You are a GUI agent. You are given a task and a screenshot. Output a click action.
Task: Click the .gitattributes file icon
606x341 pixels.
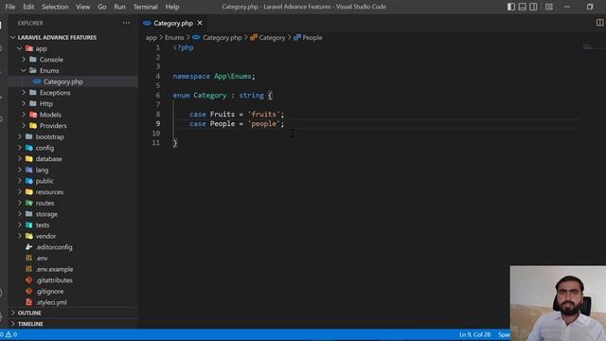click(29, 280)
